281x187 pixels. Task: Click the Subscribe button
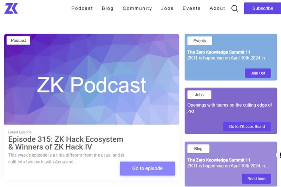[262, 8]
